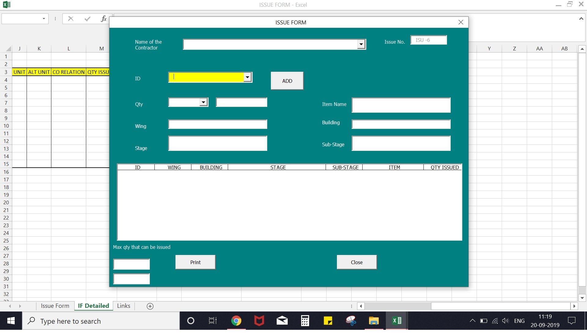
Task: Open File Explorer in the taskbar
Action: pos(374,321)
